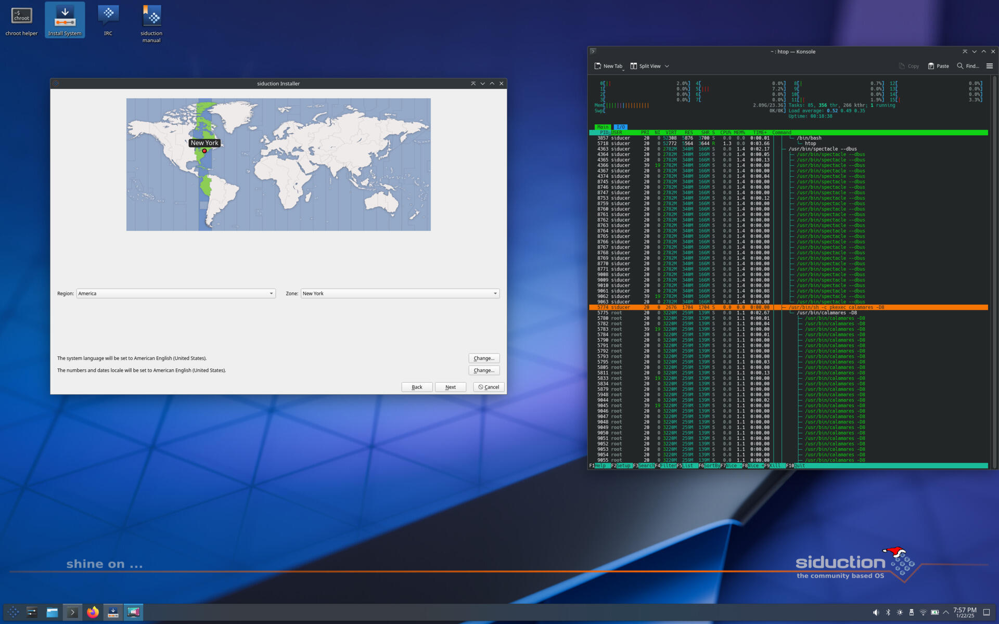
Task: Open System Settings from the taskbar
Action: point(32,612)
